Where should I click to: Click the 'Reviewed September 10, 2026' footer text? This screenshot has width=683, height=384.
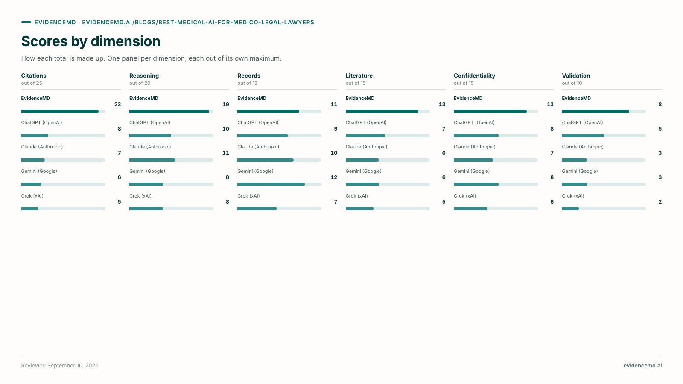pos(60,366)
